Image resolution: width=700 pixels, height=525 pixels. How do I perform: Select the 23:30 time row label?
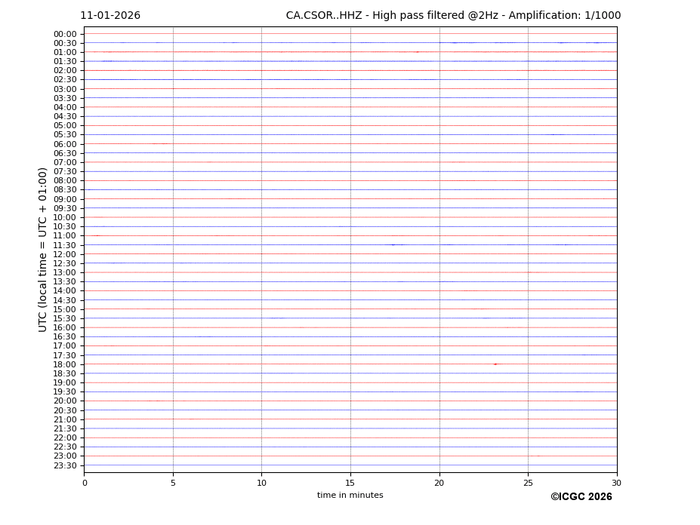click(x=65, y=465)
